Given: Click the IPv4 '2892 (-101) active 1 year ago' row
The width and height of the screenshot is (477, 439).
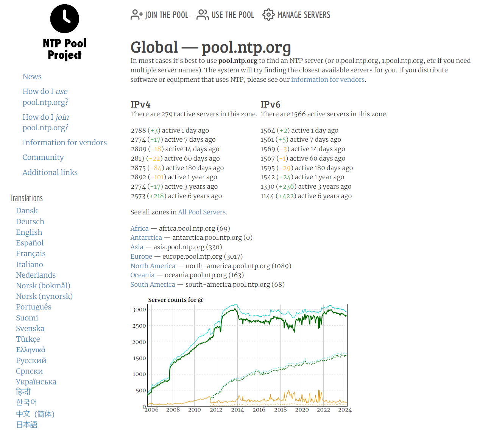Looking at the screenshot, I should click(174, 177).
